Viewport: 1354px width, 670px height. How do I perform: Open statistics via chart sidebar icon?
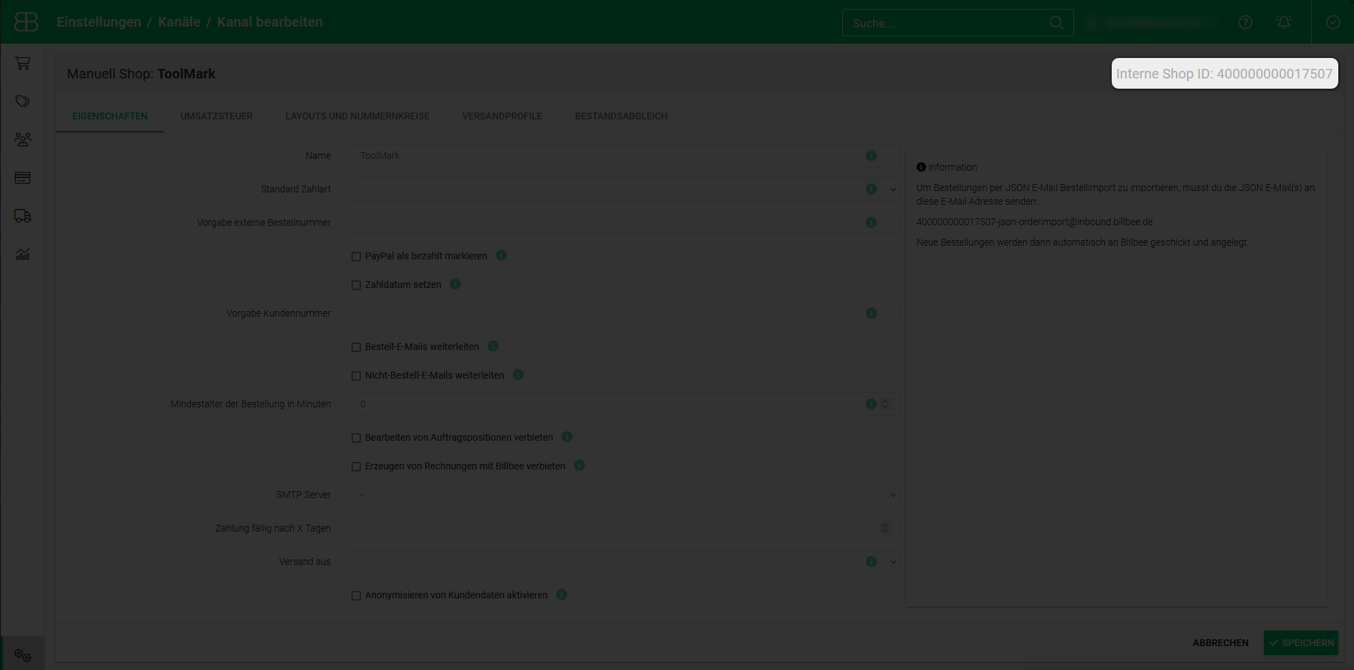(23, 254)
